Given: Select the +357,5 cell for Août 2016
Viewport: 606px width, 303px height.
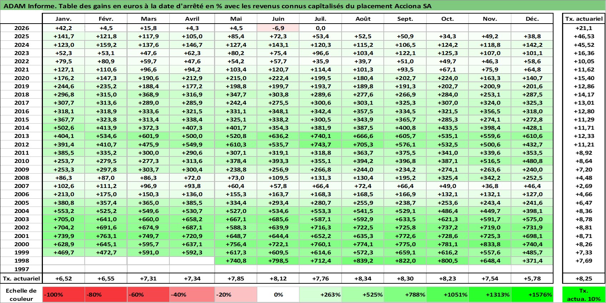Looking at the screenshot, I should (363, 111).
